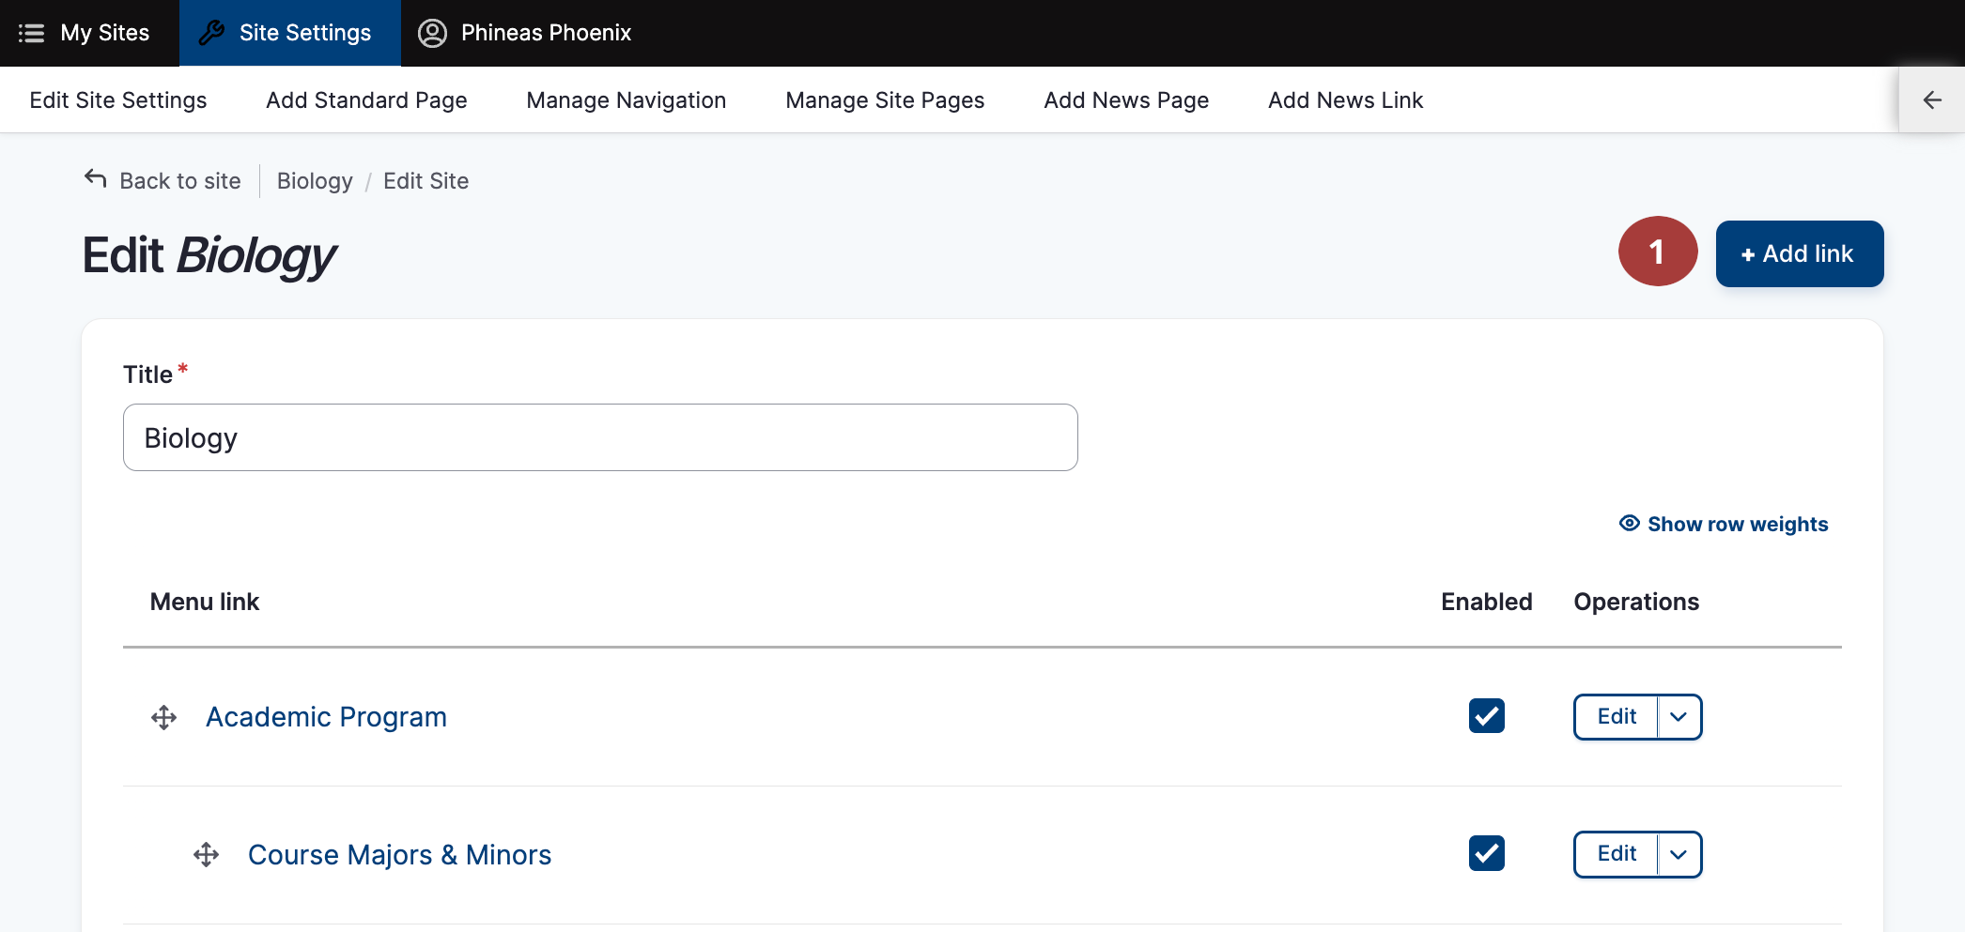Open Manage Site Pages

coord(885,100)
